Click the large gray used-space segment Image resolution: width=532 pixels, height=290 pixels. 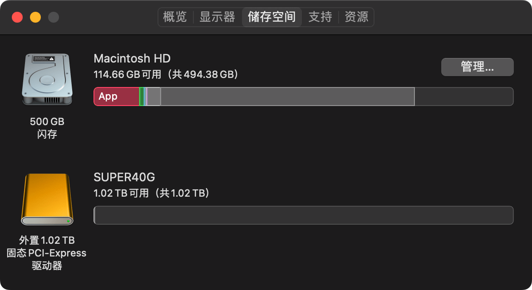click(287, 97)
